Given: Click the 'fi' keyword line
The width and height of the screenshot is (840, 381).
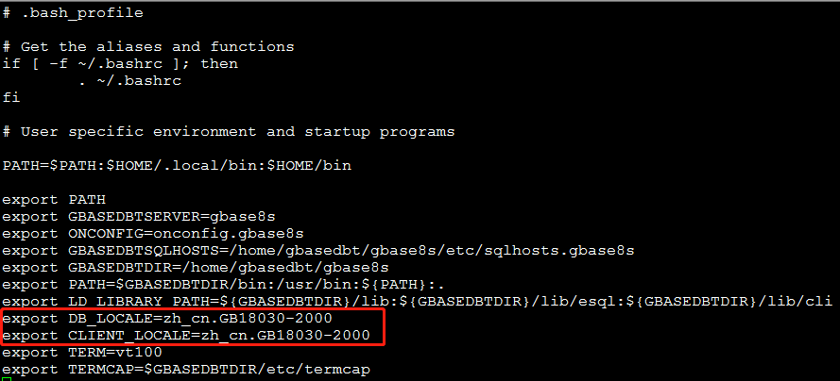Looking at the screenshot, I should (x=10, y=98).
